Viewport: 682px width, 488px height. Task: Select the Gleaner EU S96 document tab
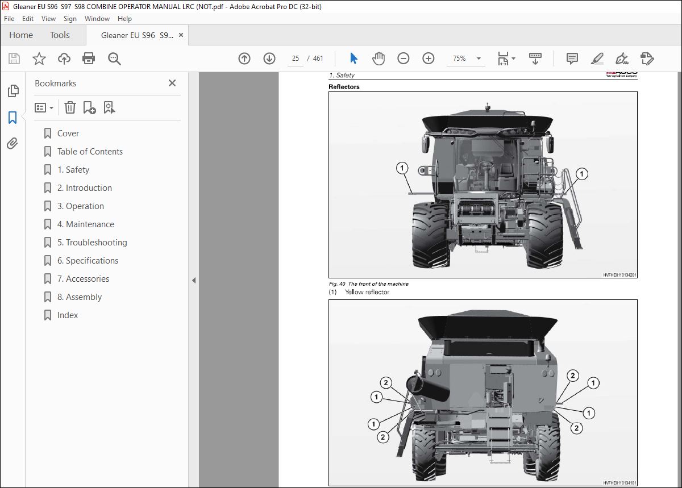[137, 35]
